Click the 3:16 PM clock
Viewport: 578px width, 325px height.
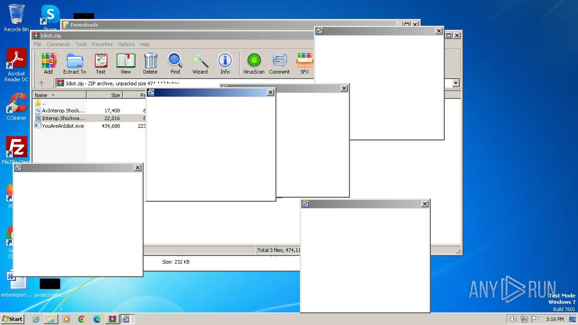(555, 319)
